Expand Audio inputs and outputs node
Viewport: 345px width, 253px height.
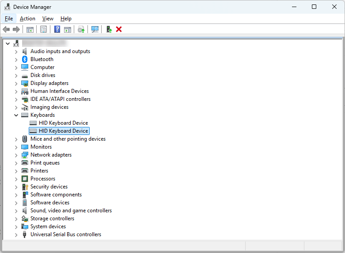16,51
